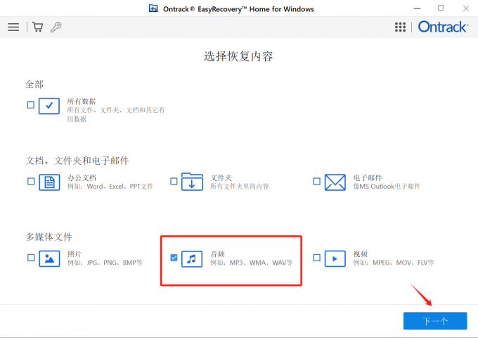
Task: Minimize the EasyRecovery window
Action: 417,8
